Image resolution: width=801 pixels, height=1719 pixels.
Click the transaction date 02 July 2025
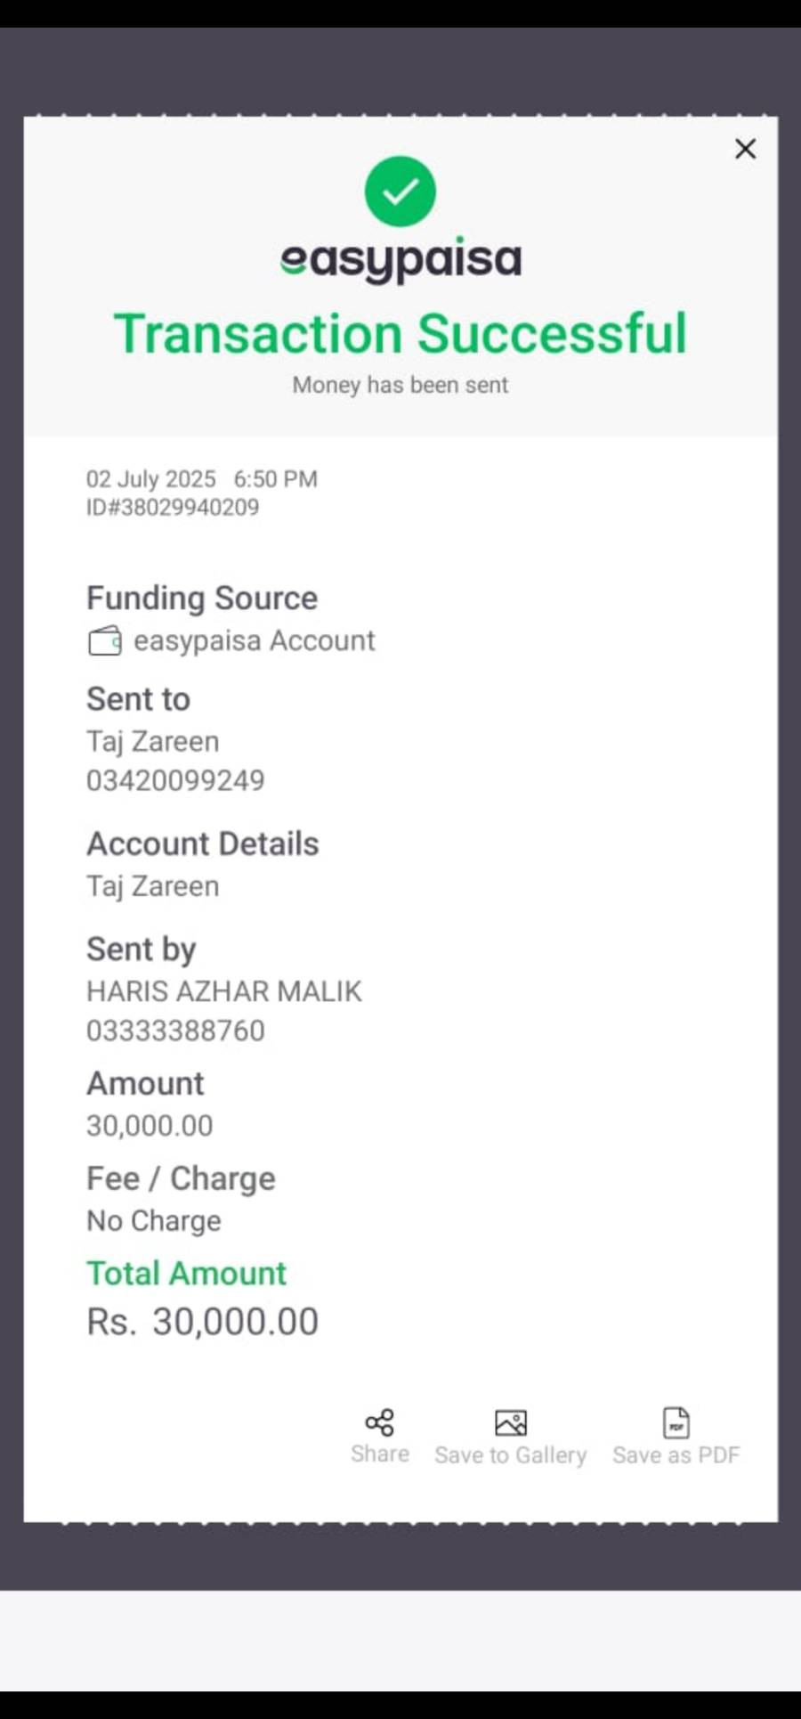(x=151, y=479)
